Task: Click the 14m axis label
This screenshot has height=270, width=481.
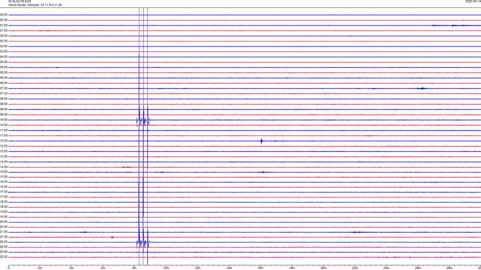Action: (x=229, y=268)
